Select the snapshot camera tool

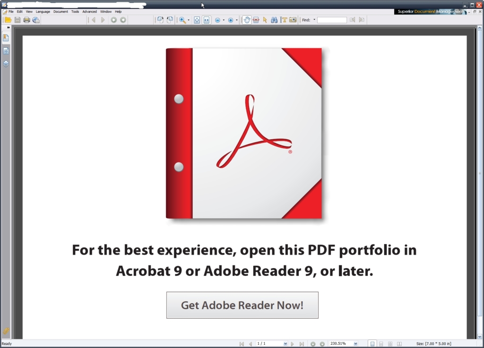[293, 20]
